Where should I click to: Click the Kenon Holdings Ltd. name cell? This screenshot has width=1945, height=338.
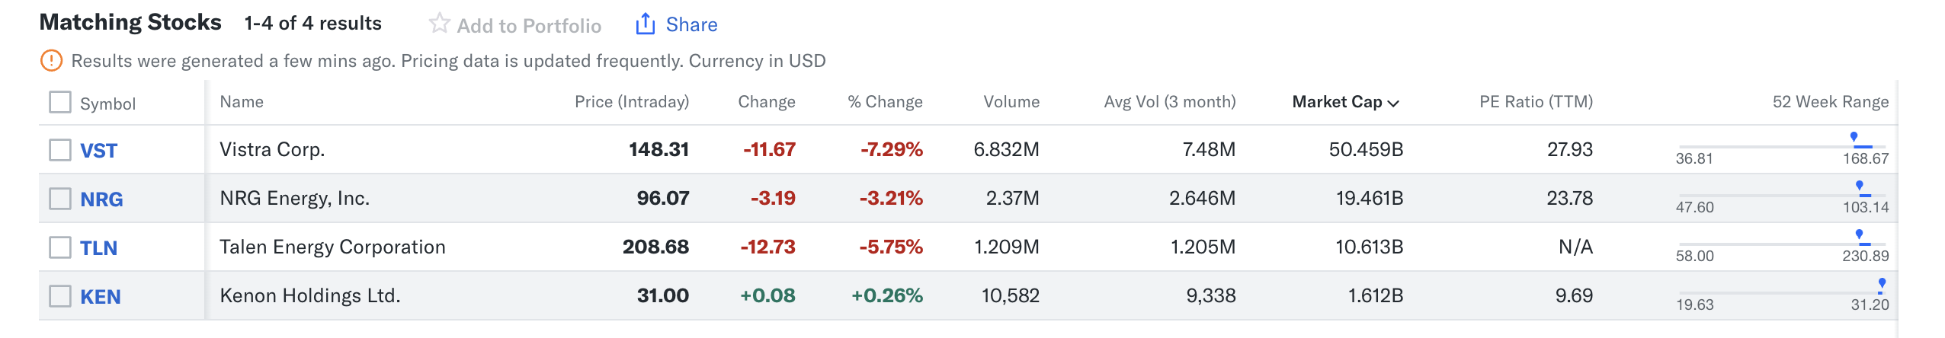click(310, 295)
